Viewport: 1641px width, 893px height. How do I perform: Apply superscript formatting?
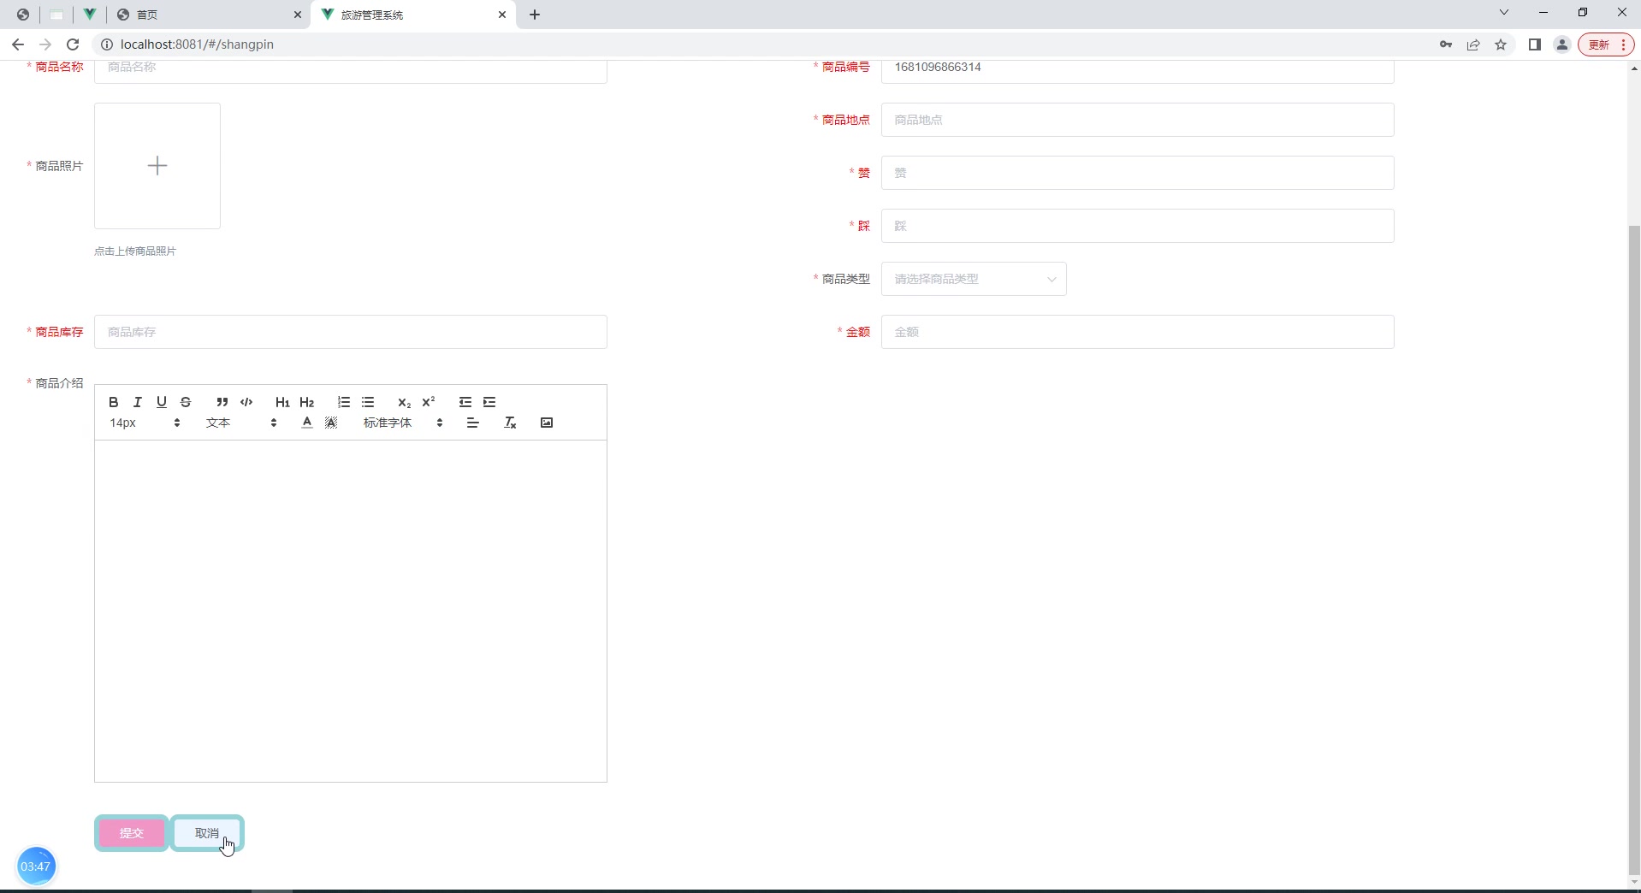[x=429, y=402]
